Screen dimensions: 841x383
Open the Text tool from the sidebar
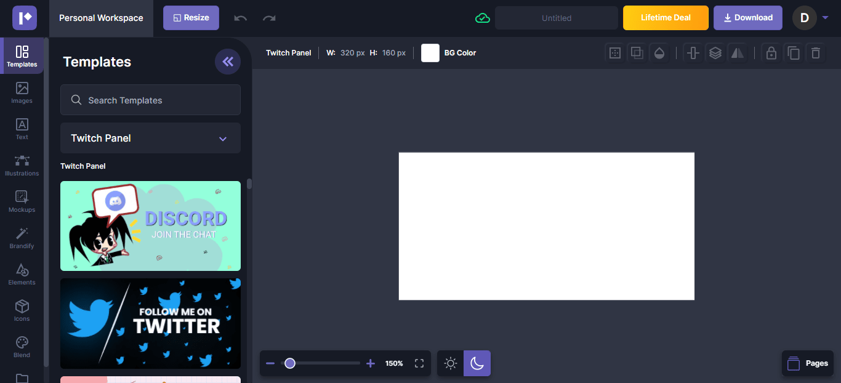(x=22, y=130)
